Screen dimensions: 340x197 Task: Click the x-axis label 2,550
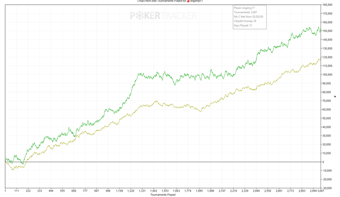point(268,191)
